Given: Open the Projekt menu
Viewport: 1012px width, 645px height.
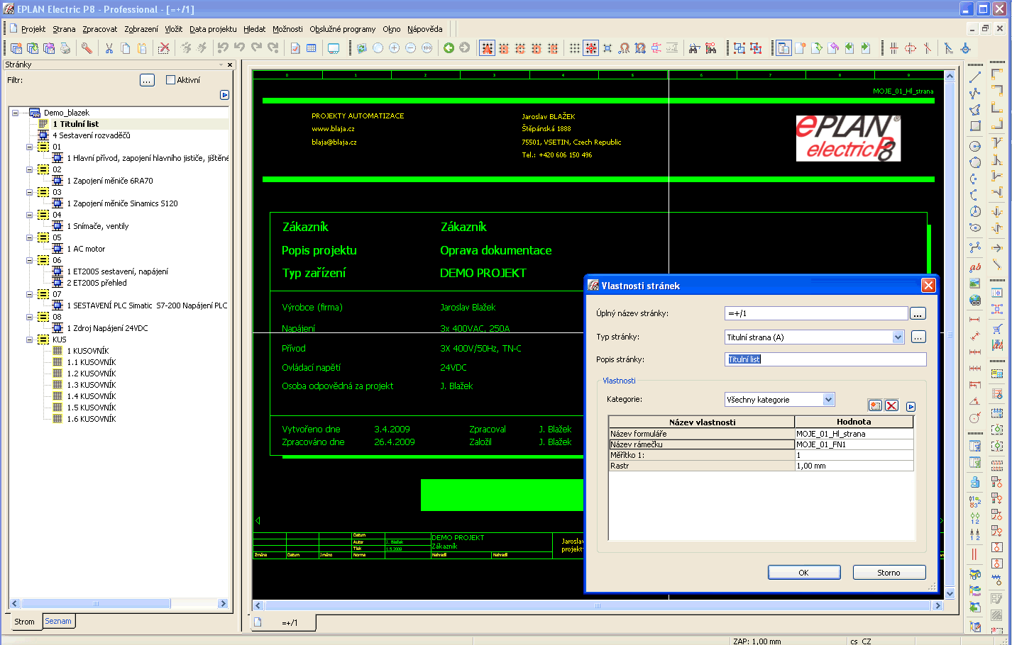Looking at the screenshot, I should 33,29.
